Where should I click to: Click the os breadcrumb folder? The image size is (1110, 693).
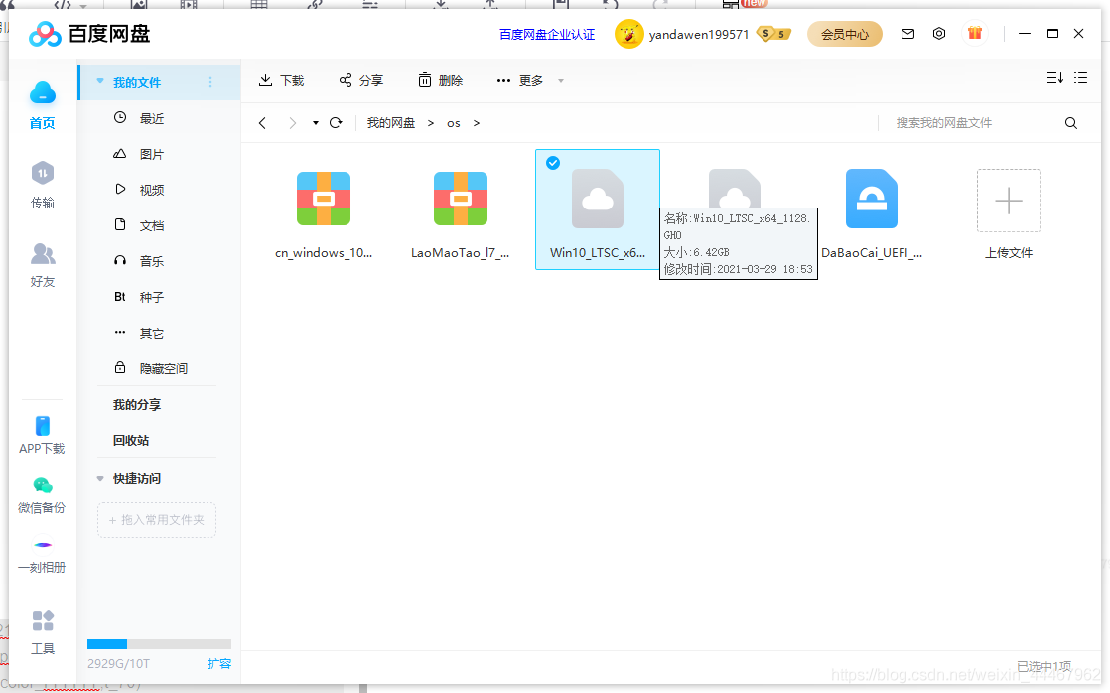453,123
